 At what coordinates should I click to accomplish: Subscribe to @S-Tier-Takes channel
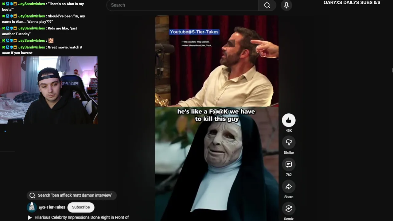tap(81, 207)
